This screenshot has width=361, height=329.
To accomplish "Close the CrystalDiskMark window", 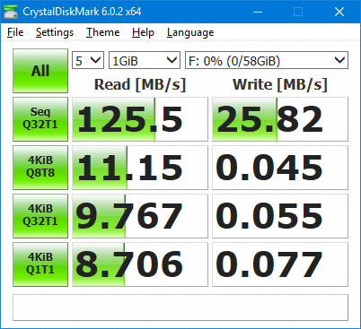I will pos(339,12).
